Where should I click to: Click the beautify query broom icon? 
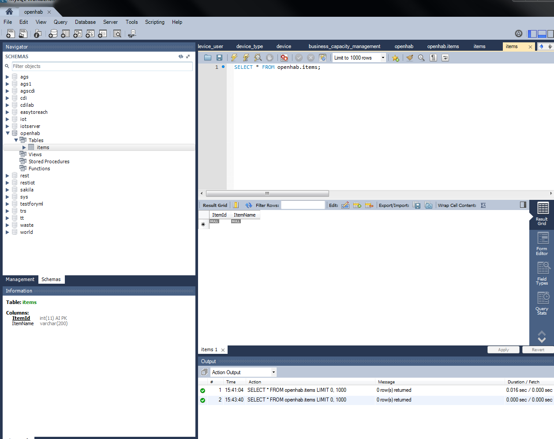point(410,58)
